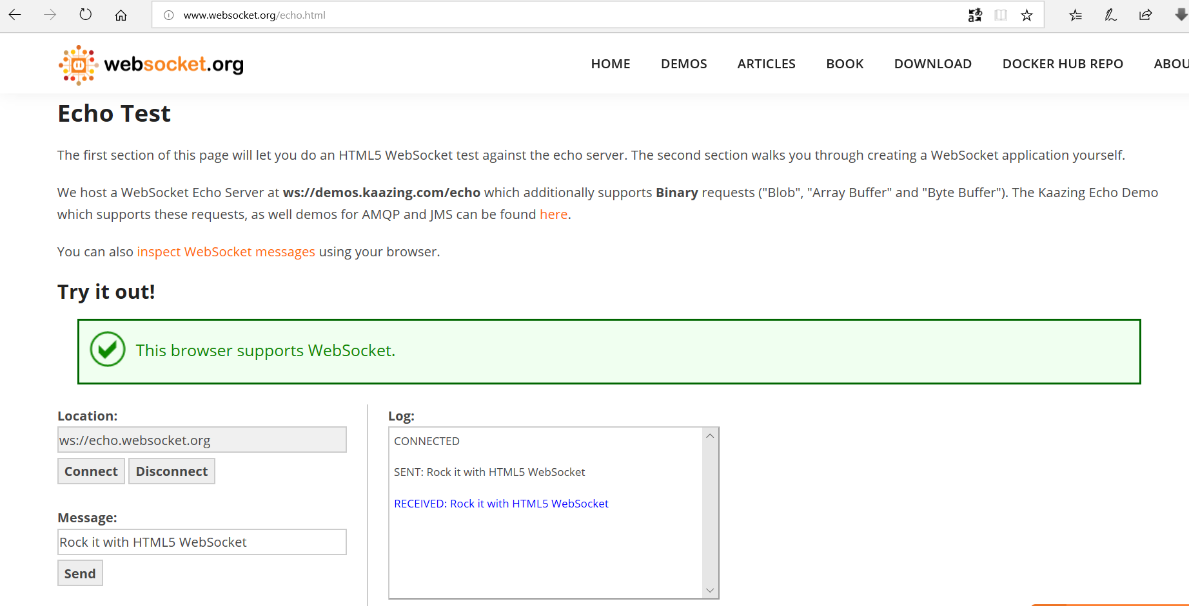Image resolution: width=1189 pixels, height=606 pixels.
Task: Click the browser back arrow
Action: [15, 15]
